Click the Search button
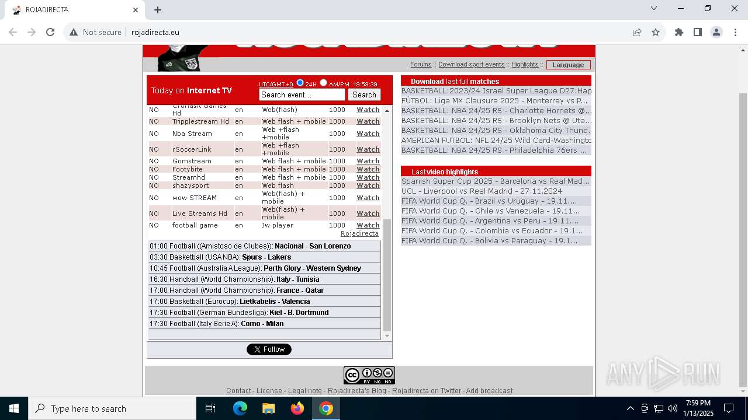Screen dimensions: 748x420 pyautogui.click(x=364, y=94)
